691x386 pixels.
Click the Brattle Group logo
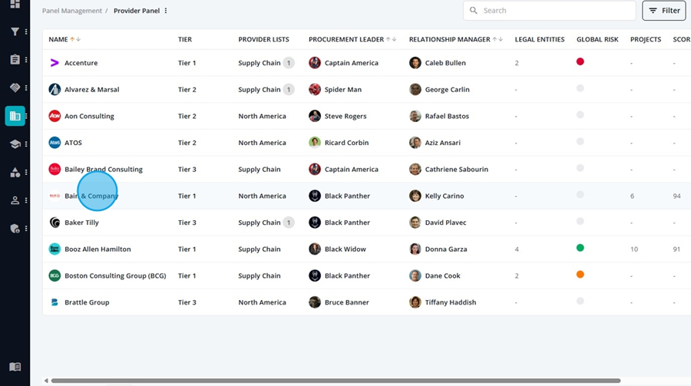tap(55, 302)
